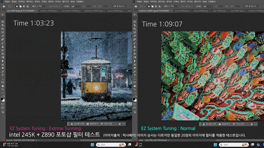Select the Lasso tool in left window

3,22
